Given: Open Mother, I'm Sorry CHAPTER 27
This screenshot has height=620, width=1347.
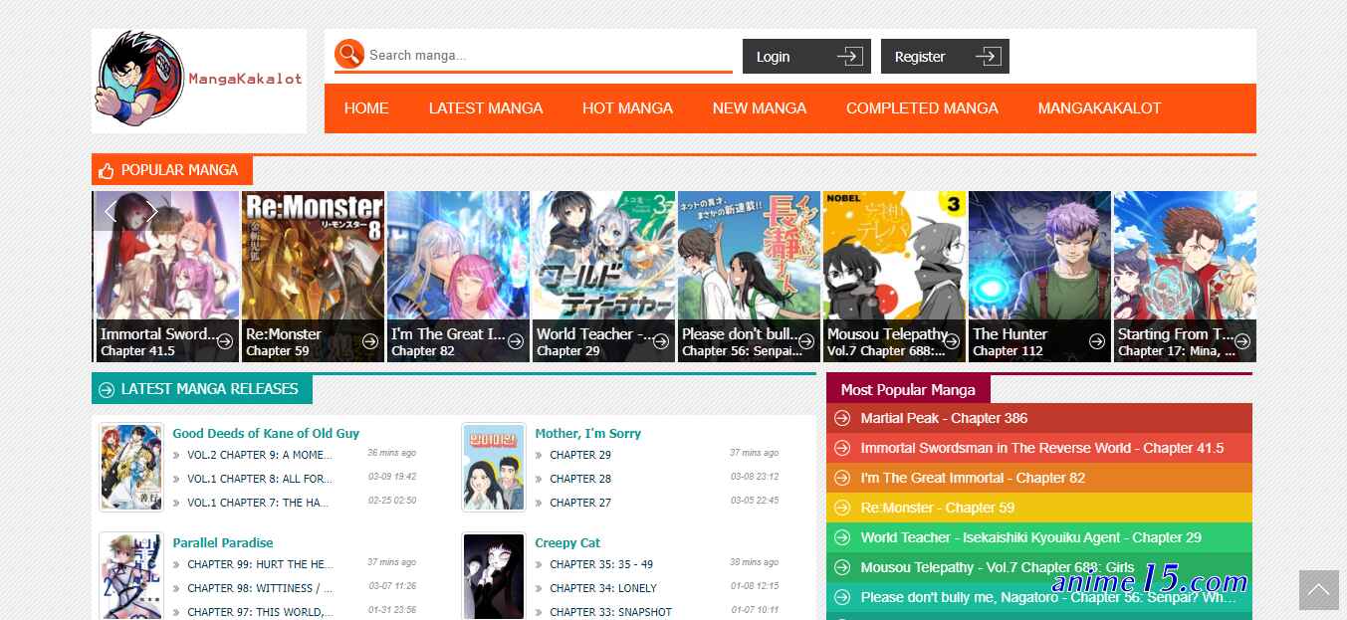Looking at the screenshot, I should coord(580,503).
